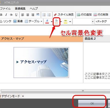110x108 pixels.
Task: Click 行の削除 to delete row
Action: pos(101,15)
